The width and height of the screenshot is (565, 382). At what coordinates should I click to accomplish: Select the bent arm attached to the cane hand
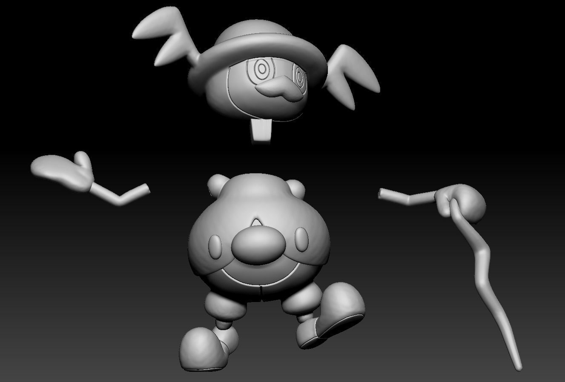click(408, 196)
